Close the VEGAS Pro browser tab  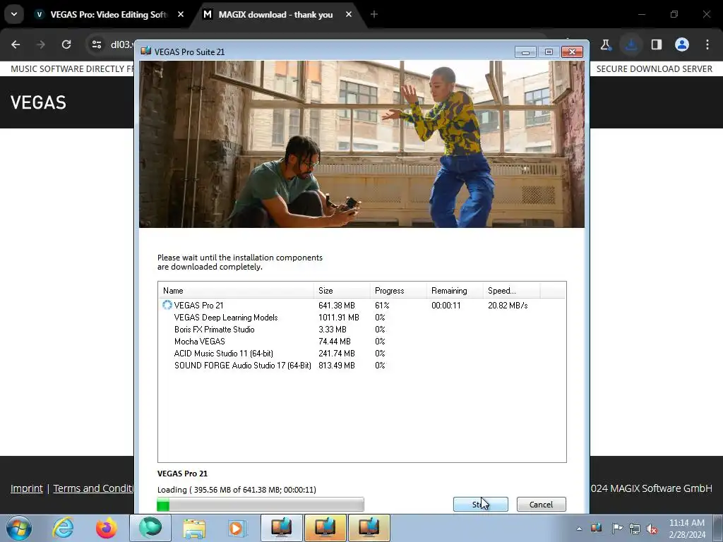[181, 14]
